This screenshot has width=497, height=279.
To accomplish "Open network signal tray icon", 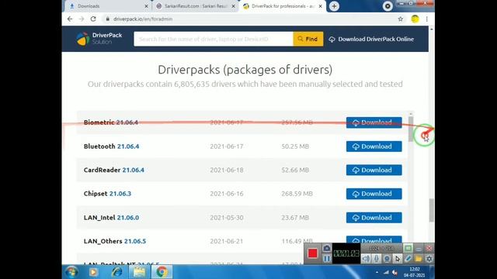I will coord(386,272).
